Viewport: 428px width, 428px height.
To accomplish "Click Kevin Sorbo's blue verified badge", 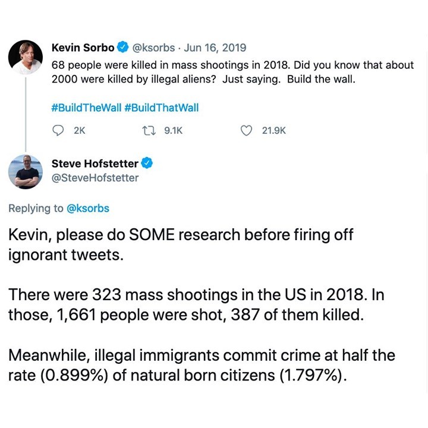I will pos(123,47).
